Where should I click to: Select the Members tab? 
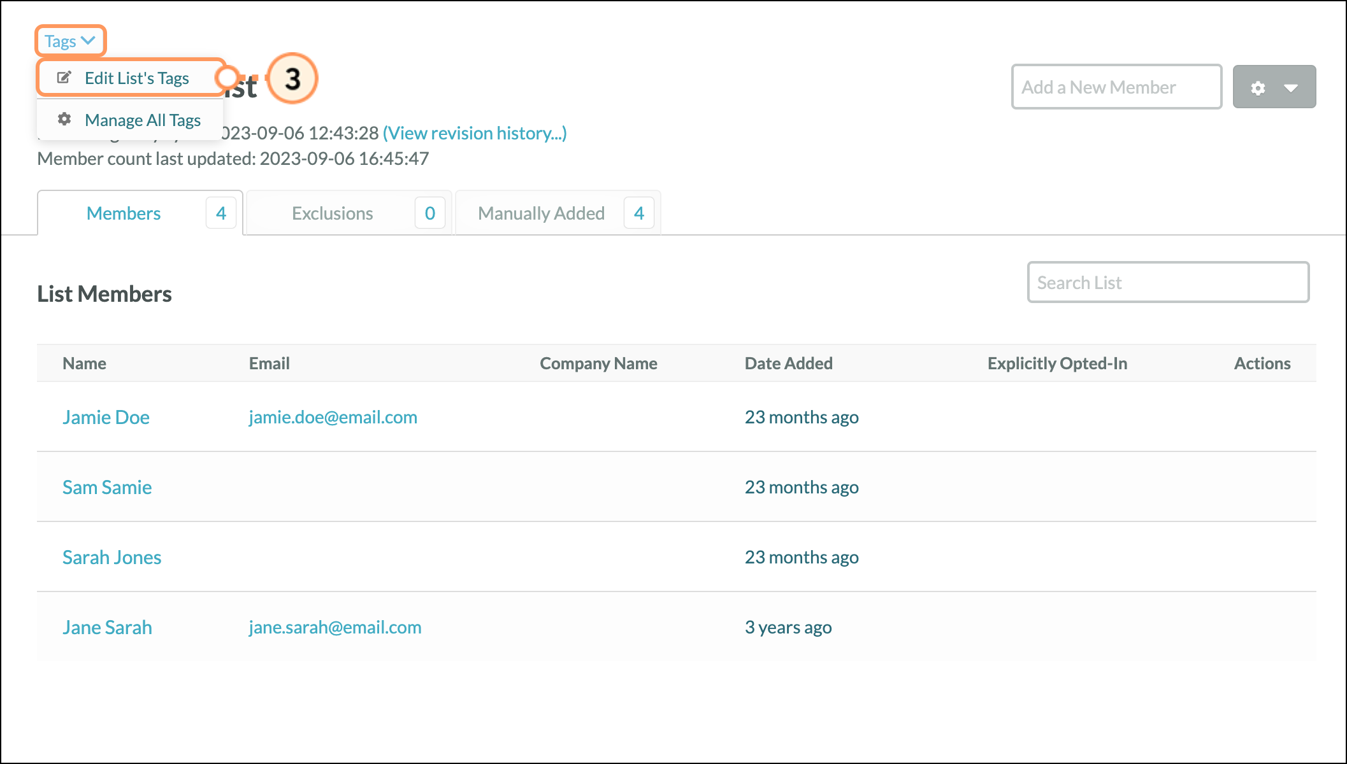click(x=124, y=213)
